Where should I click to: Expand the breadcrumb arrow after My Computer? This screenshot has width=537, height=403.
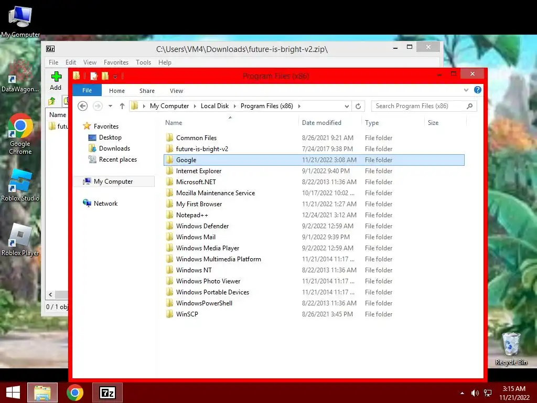click(195, 106)
